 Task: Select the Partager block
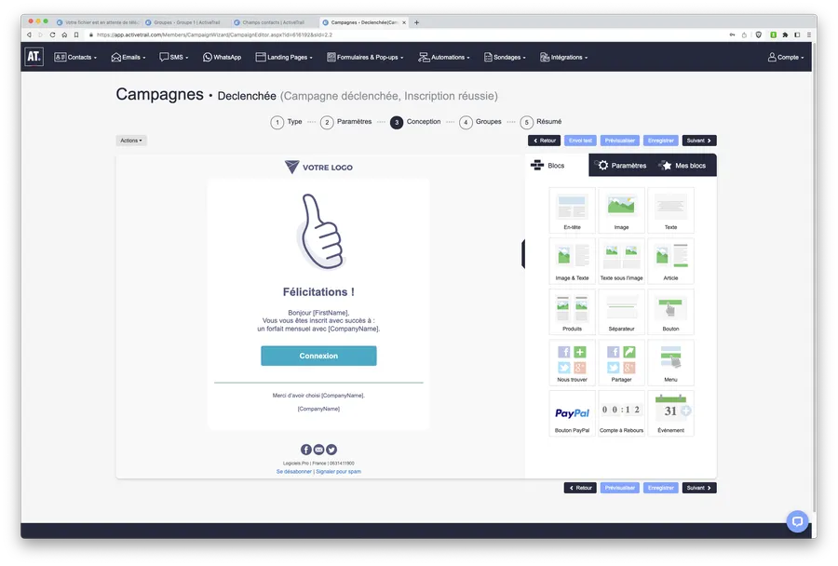[x=621, y=363]
